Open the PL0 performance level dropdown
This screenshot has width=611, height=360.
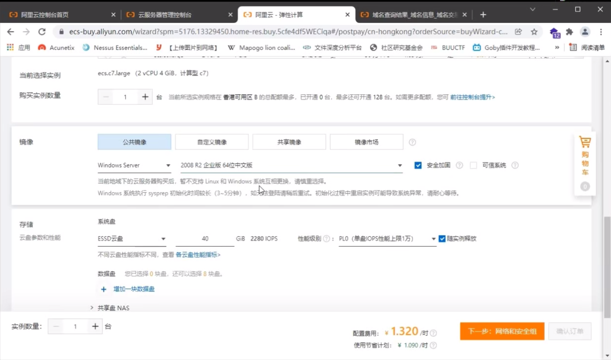tap(387, 239)
